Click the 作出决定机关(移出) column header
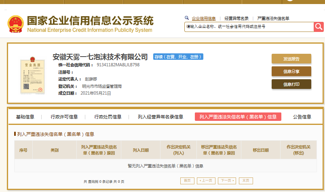 point(298,150)
